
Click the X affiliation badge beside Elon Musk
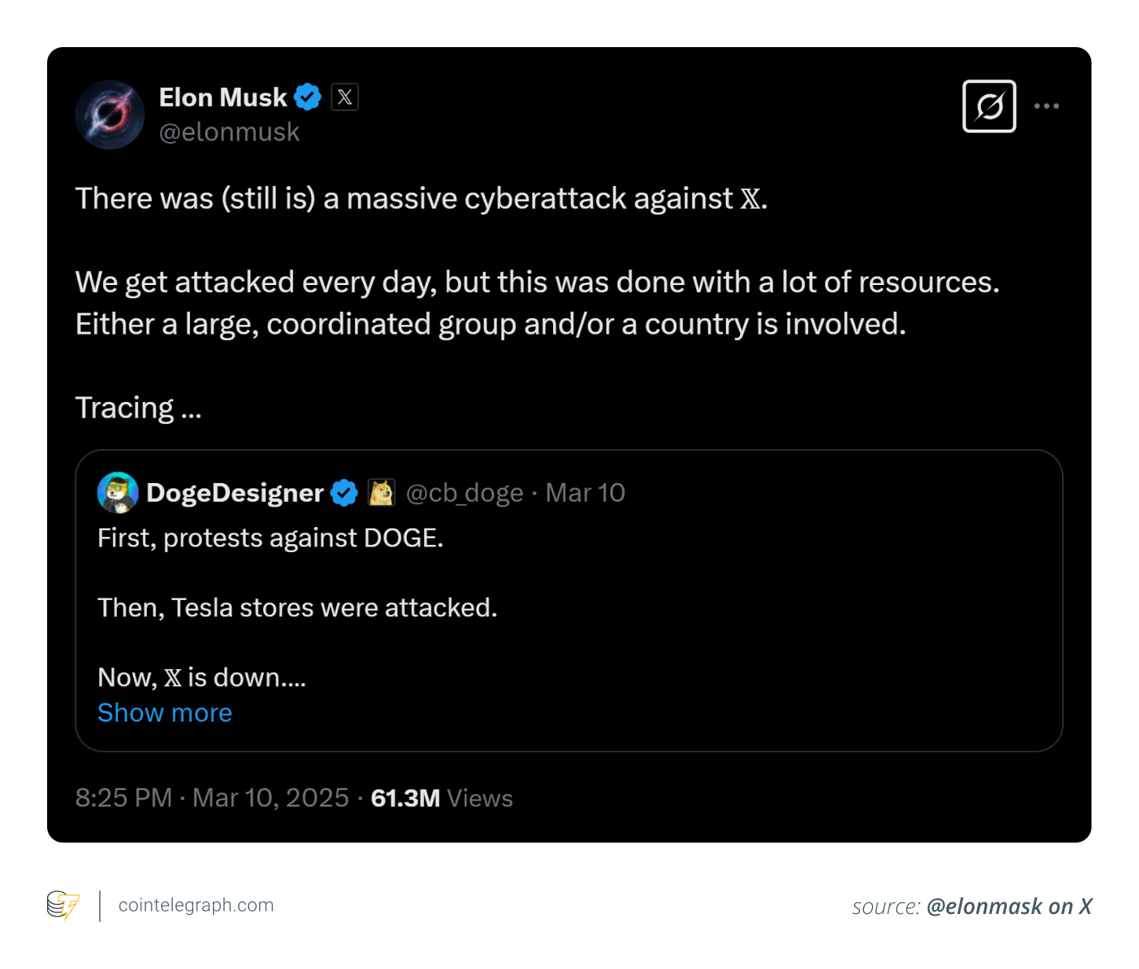pyautogui.click(x=345, y=97)
